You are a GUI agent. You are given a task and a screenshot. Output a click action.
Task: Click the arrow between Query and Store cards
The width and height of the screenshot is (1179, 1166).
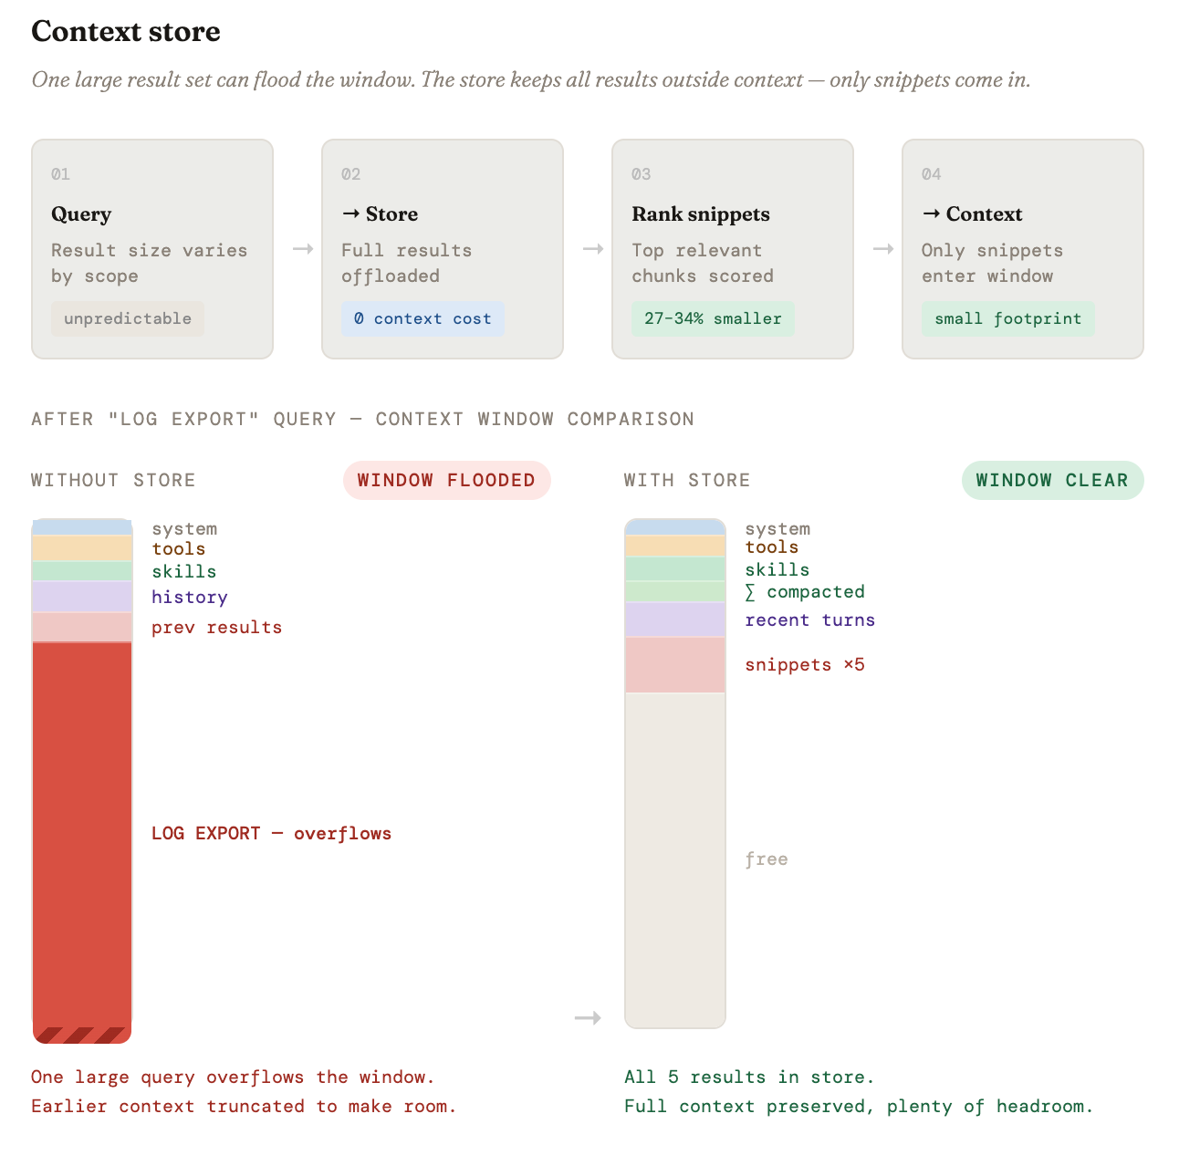pos(303,249)
